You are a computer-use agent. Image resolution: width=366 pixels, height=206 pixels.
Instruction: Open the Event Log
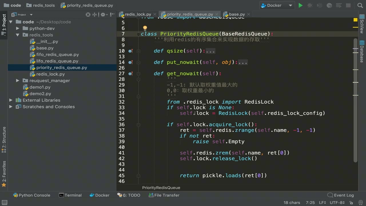pyautogui.click(x=341, y=195)
